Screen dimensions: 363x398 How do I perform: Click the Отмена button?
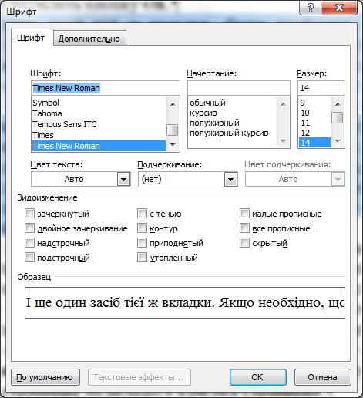point(322,377)
